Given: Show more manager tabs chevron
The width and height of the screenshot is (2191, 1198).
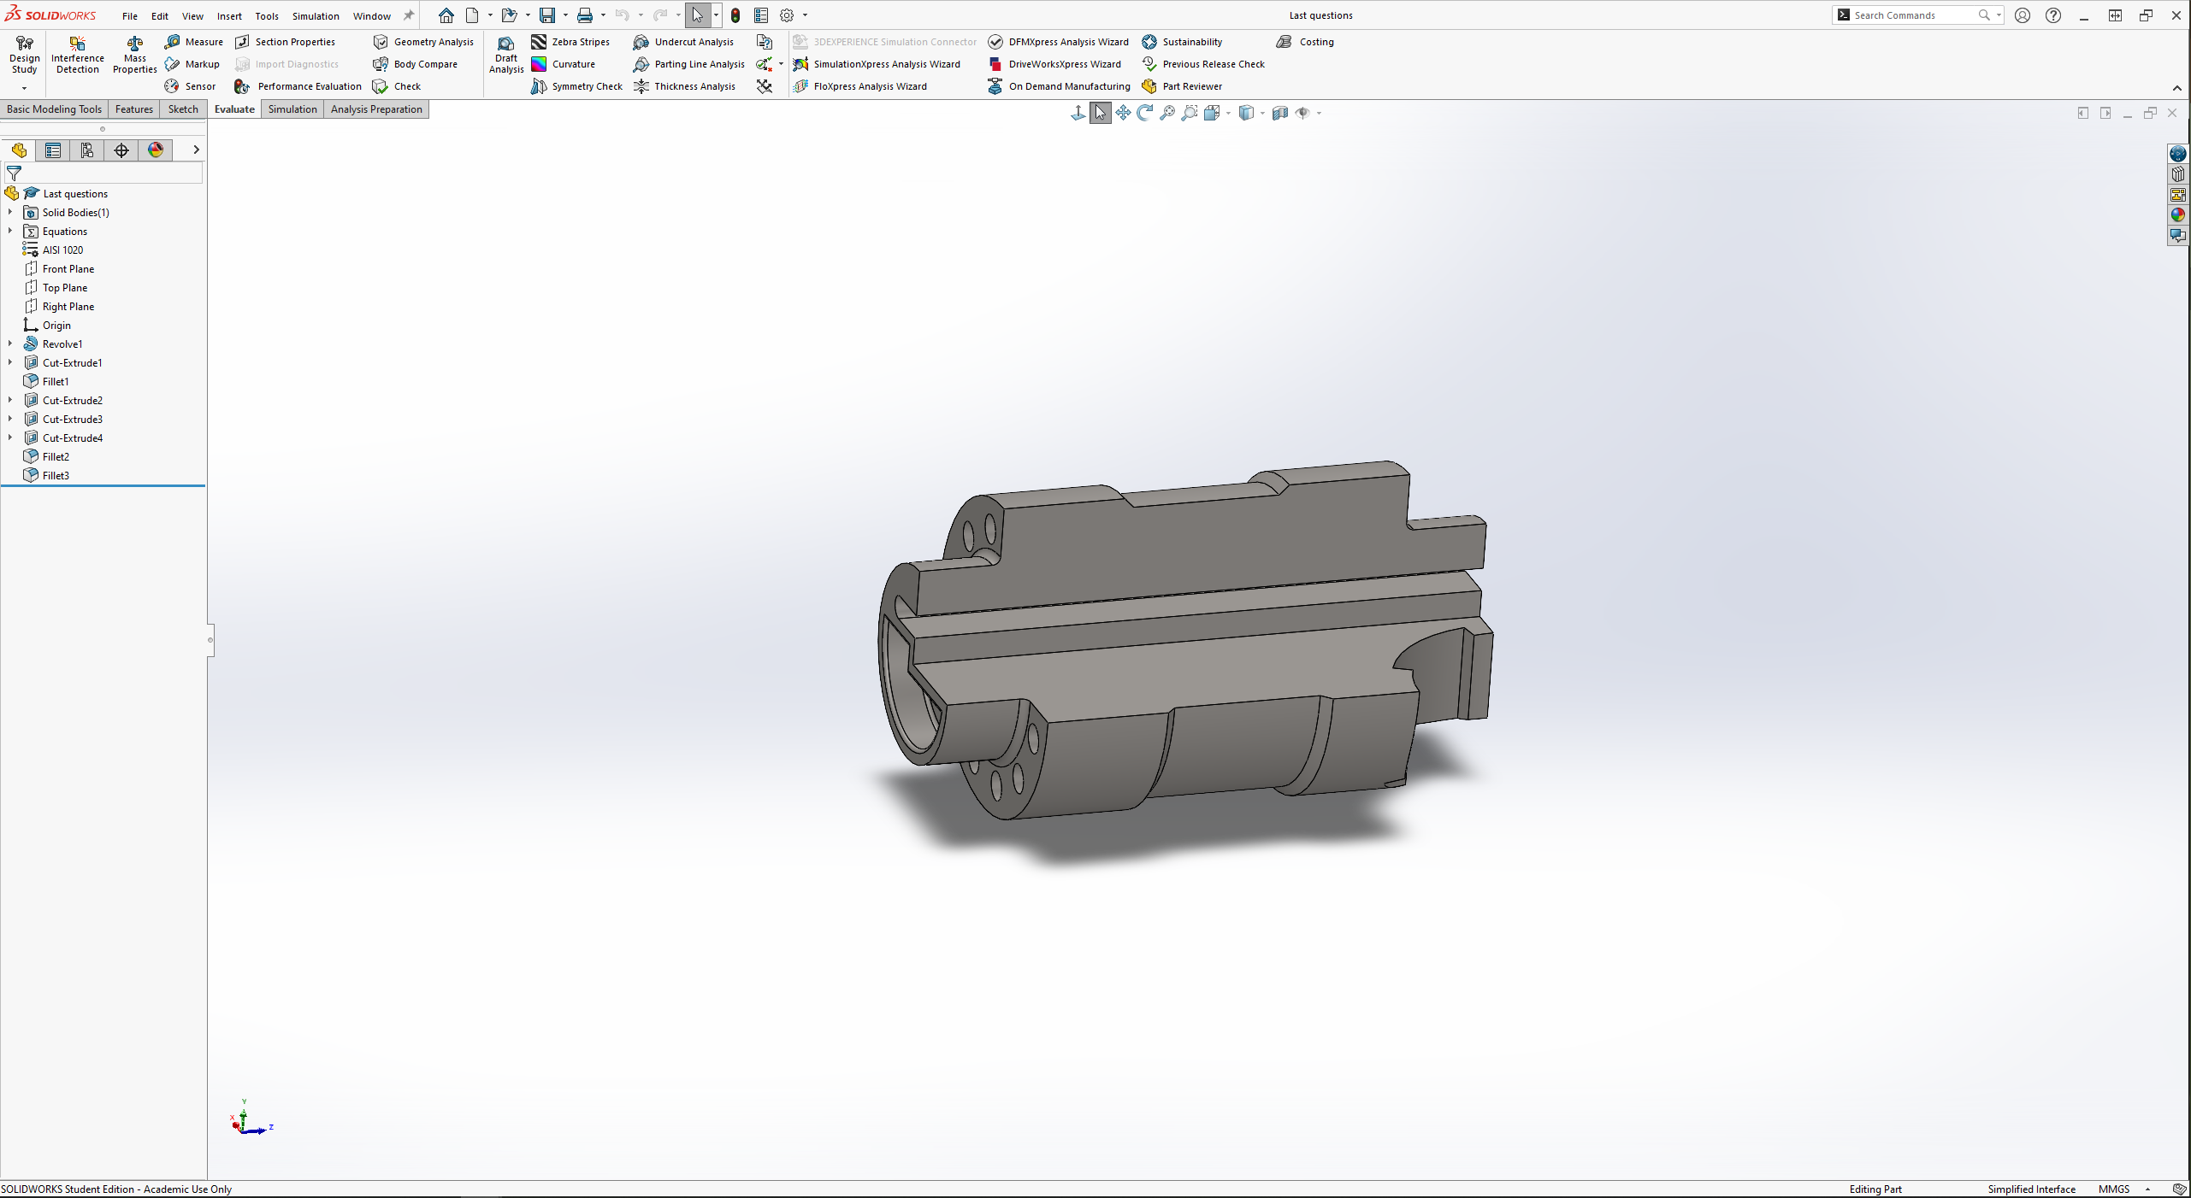Looking at the screenshot, I should pyautogui.click(x=196, y=150).
